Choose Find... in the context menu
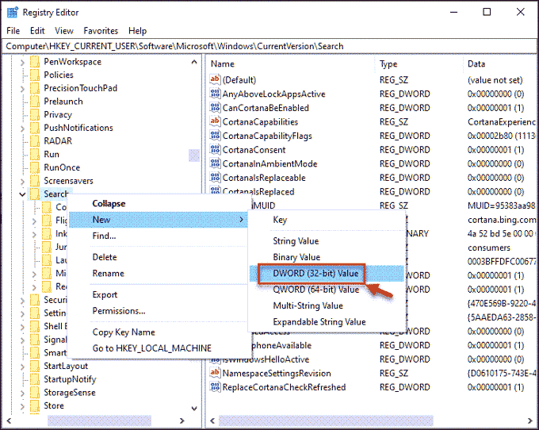 (158, 236)
